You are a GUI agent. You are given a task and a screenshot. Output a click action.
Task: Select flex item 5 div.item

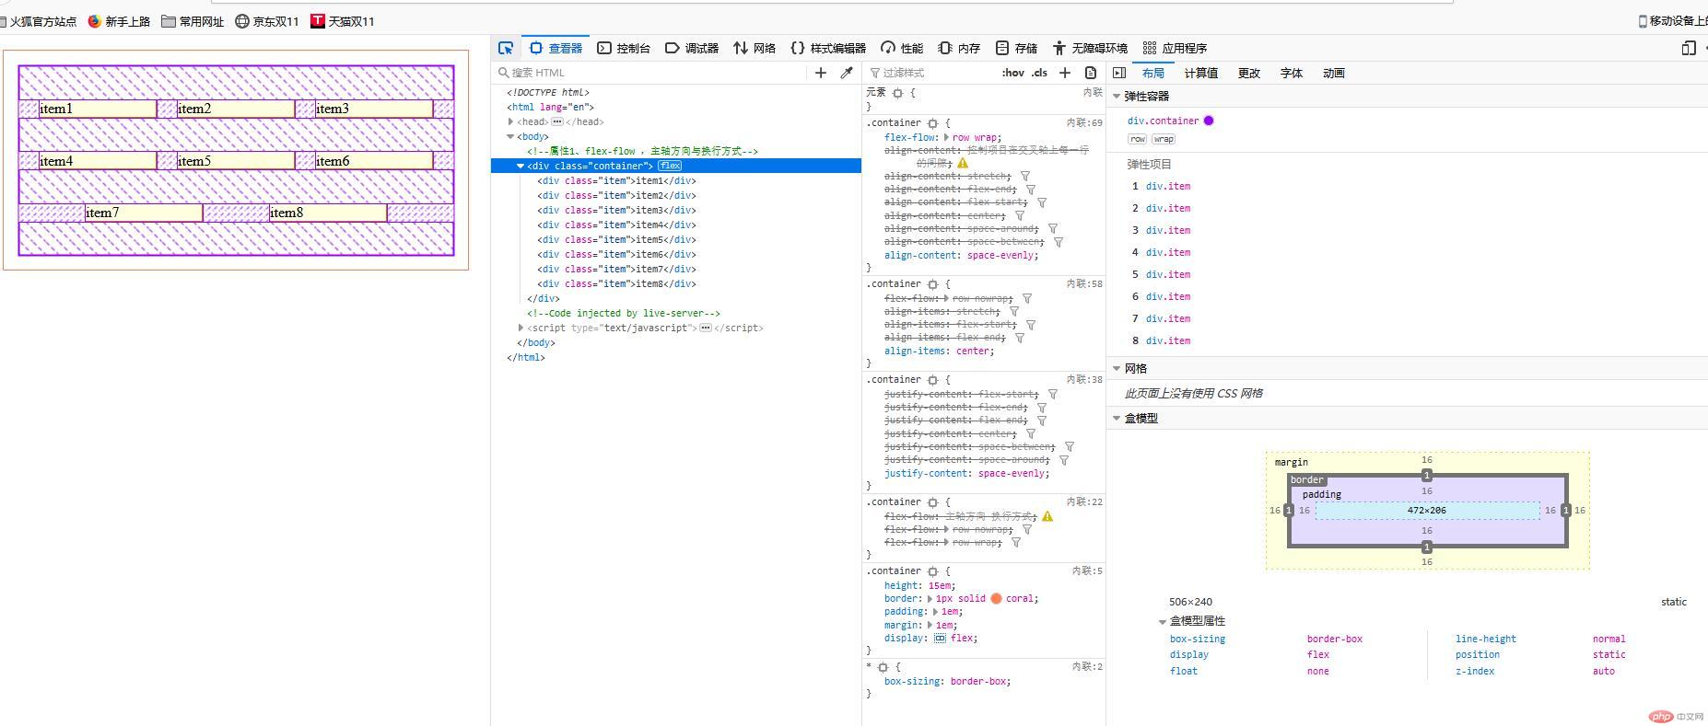pos(1168,274)
